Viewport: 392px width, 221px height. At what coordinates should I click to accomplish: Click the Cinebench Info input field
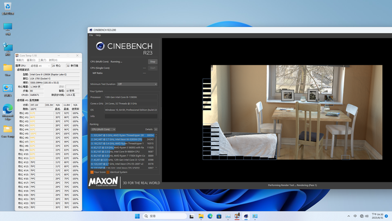(131, 116)
